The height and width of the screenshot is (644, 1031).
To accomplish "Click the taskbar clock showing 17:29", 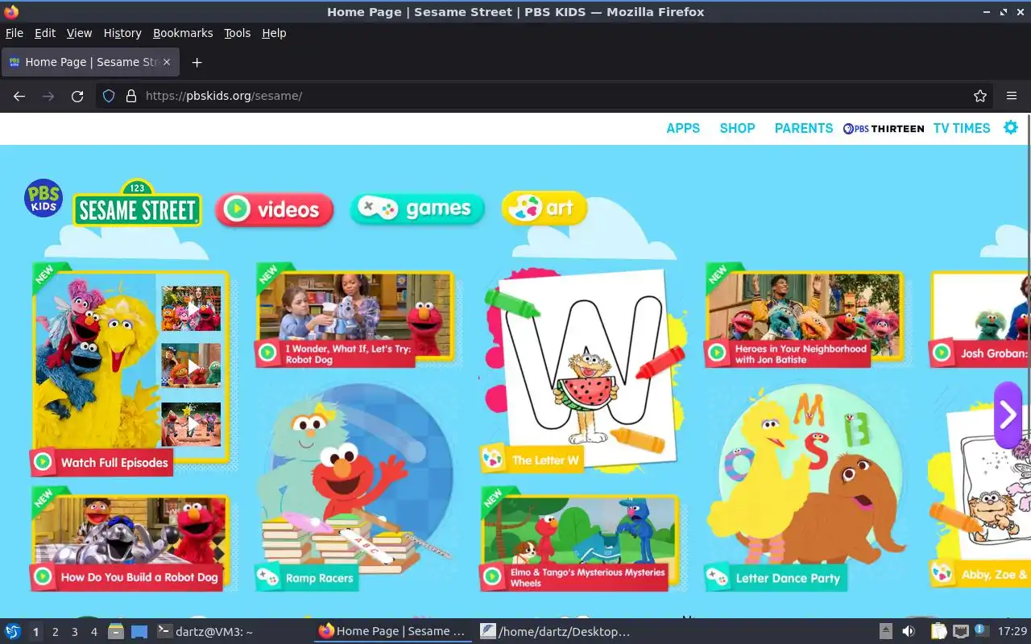I will (1012, 632).
